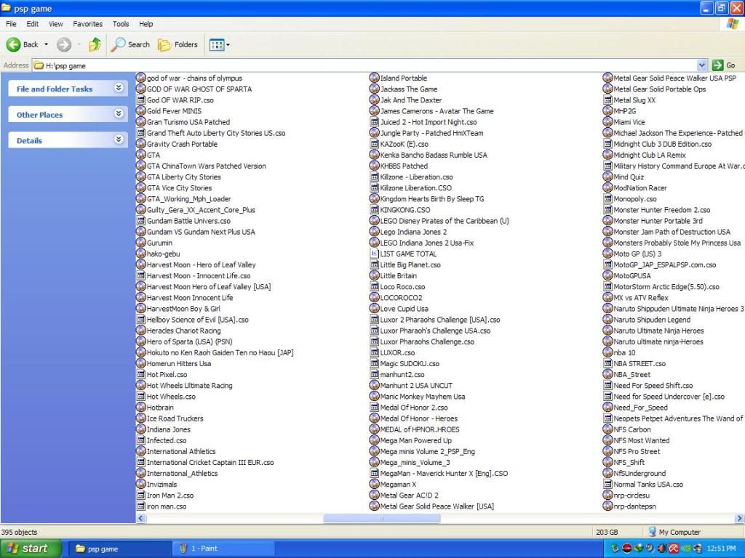This screenshot has width=745, height=558.
Task: Open the Search pane
Action: point(131,44)
